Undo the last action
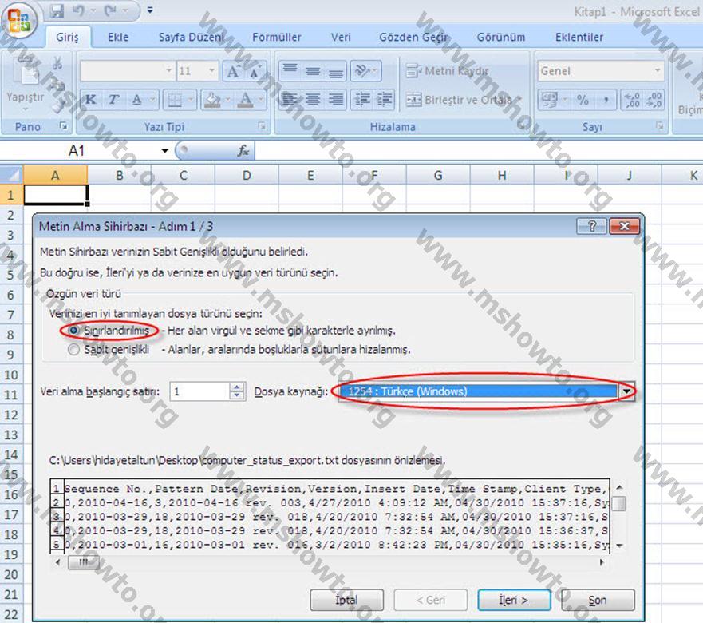Screen dimensions: 703x623 (x=78, y=10)
